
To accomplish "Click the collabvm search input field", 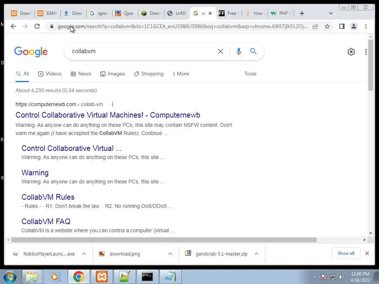I will point(142,51).
